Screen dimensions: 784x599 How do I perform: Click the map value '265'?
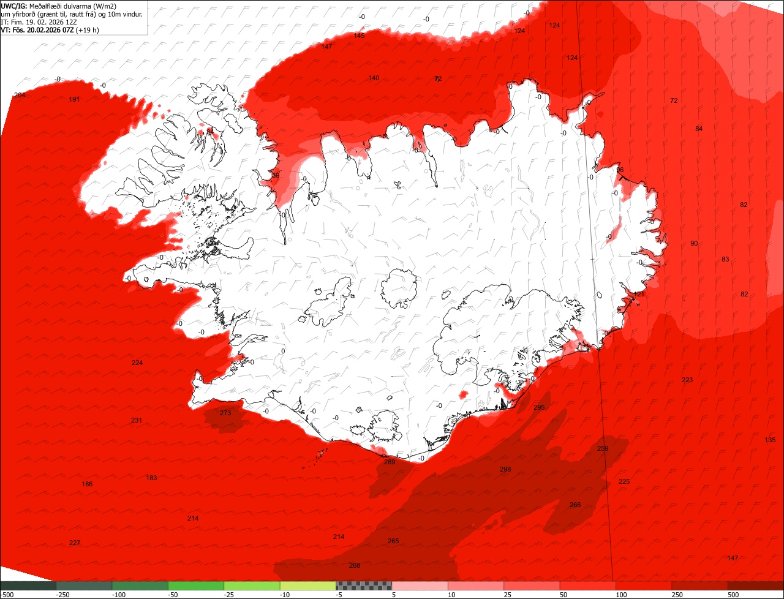[x=393, y=541]
